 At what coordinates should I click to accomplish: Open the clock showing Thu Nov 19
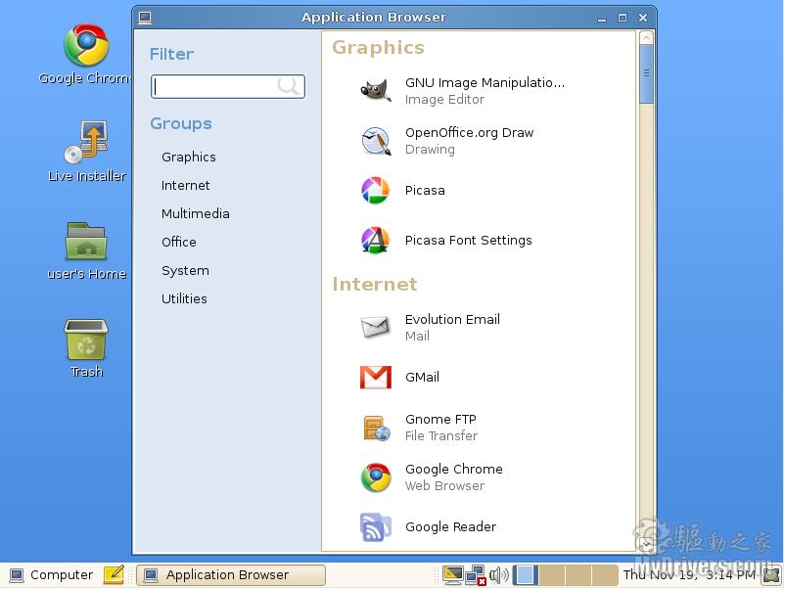coord(689,575)
